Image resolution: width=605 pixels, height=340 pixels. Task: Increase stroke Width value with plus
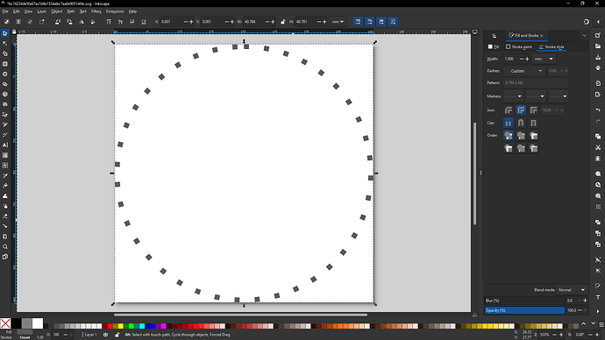coord(528,59)
